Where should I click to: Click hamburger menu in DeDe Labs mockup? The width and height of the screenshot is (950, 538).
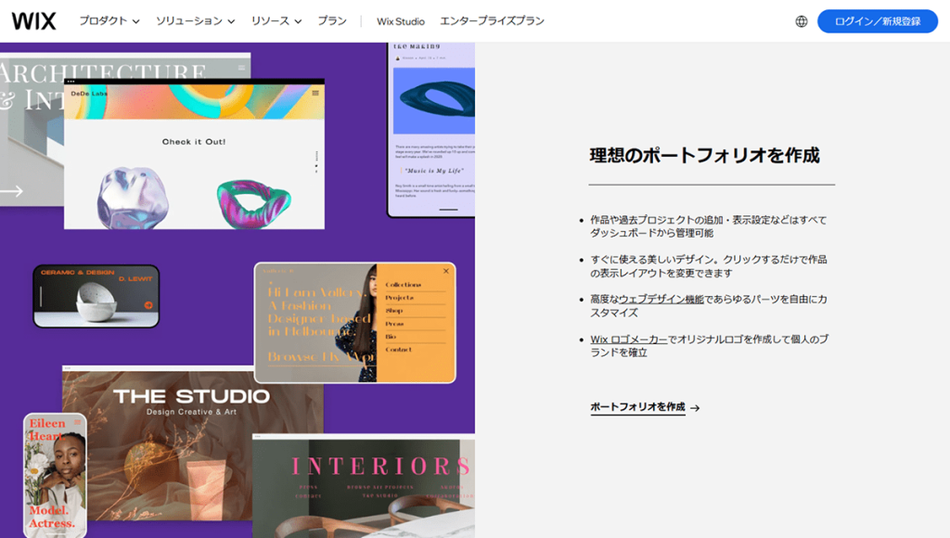tap(315, 94)
